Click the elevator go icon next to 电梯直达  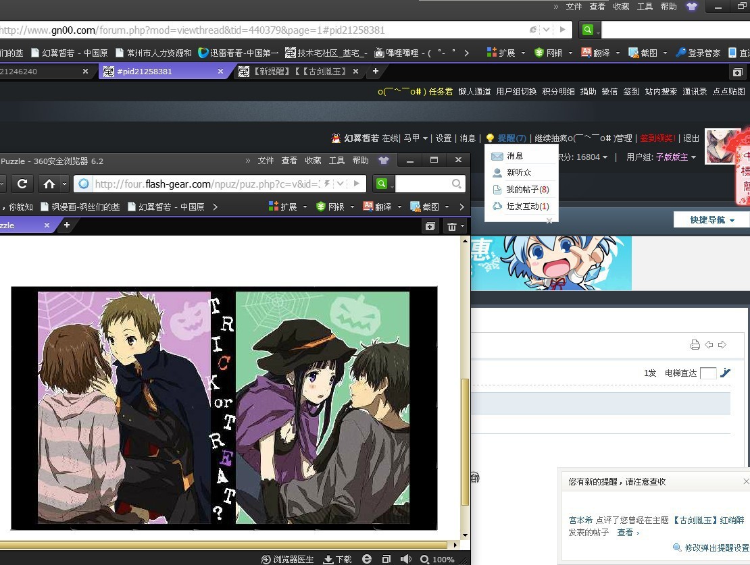pos(726,373)
